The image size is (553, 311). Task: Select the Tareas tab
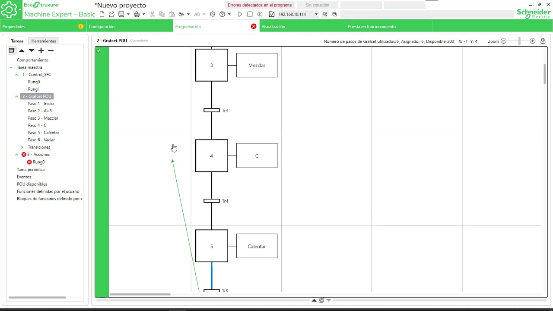point(17,41)
